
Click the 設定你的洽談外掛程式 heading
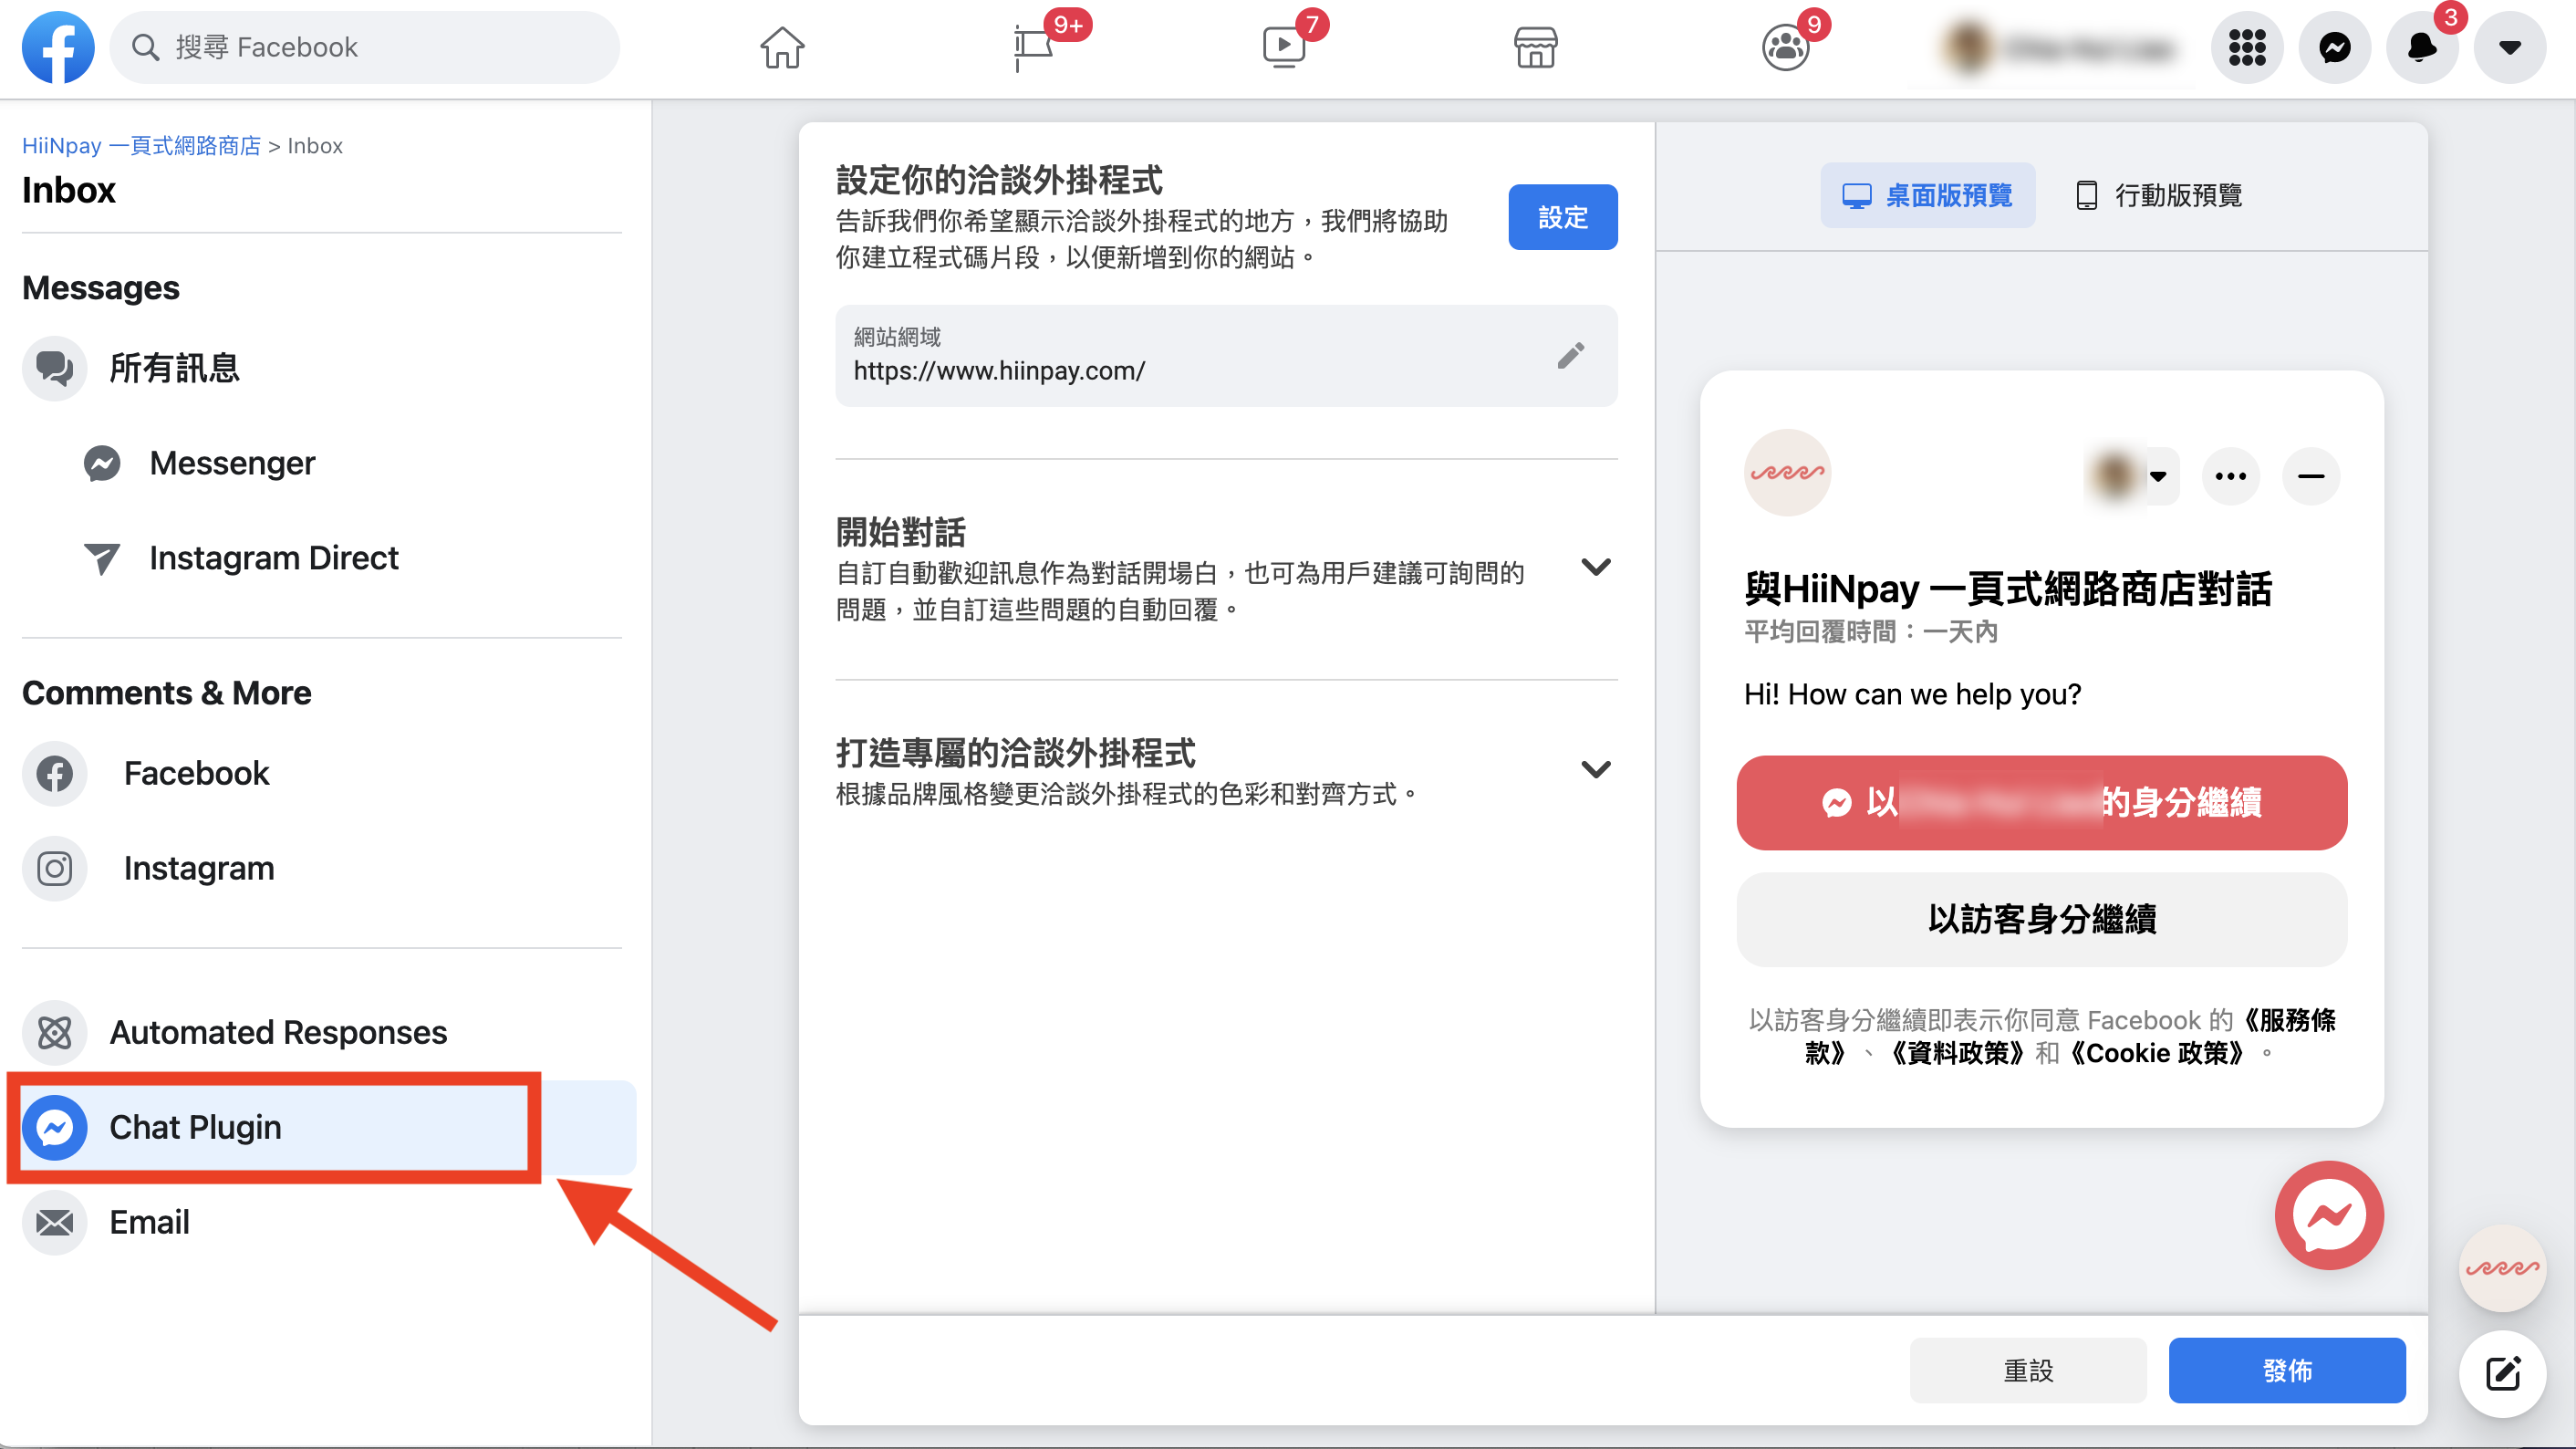999,181
